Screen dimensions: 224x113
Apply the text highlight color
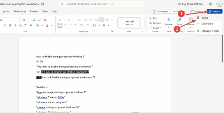[38, 25]
